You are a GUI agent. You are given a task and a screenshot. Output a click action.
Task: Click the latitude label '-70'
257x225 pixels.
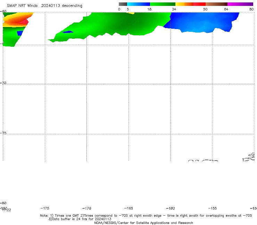click(x=3, y=83)
